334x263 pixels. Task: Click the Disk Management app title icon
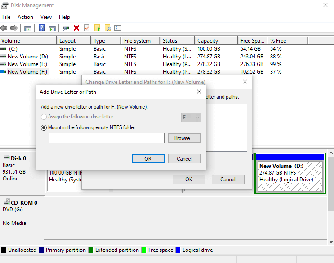[x=4, y=5]
